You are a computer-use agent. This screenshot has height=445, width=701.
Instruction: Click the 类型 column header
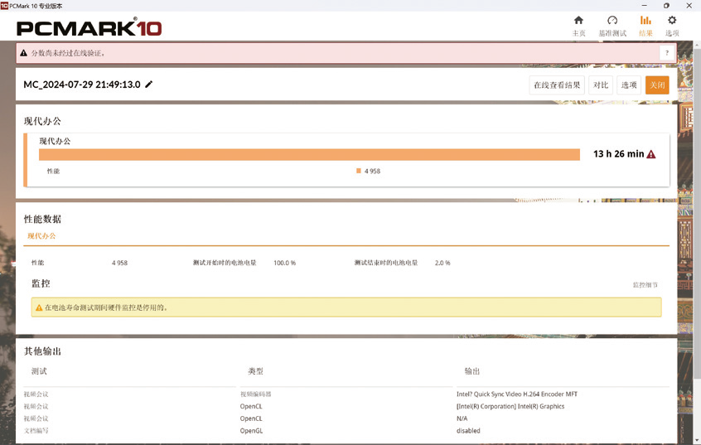click(x=255, y=370)
